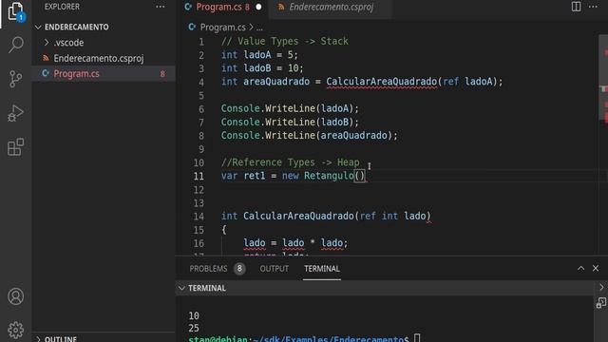Maximize the terminal panel with caret
The width and height of the screenshot is (608, 342).
(580, 268)
